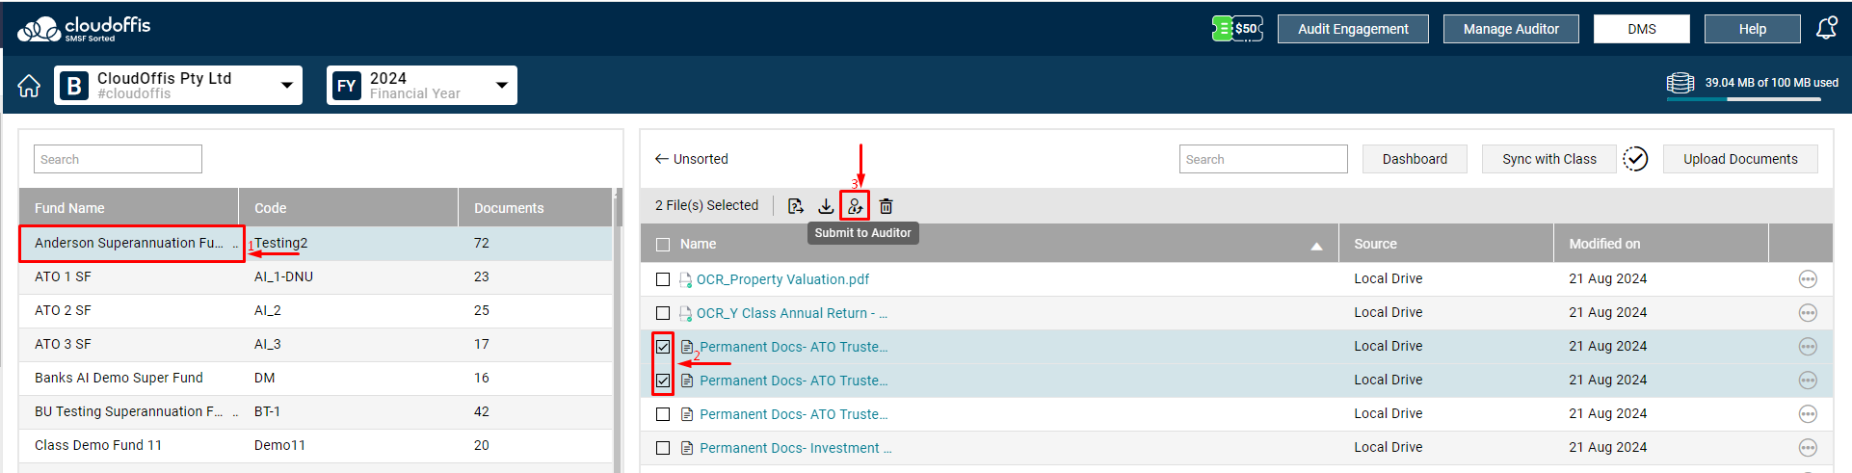Click the sync status check icon

coord(1635,159)
